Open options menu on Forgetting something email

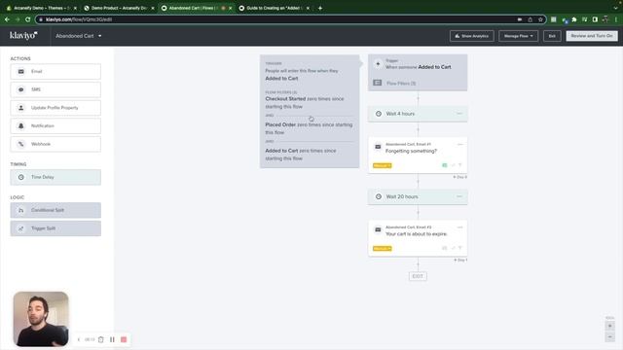pos(459,144)
